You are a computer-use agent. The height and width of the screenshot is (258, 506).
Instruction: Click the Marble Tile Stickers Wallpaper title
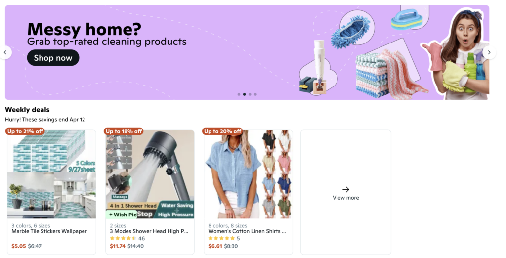tap(49, 231)
